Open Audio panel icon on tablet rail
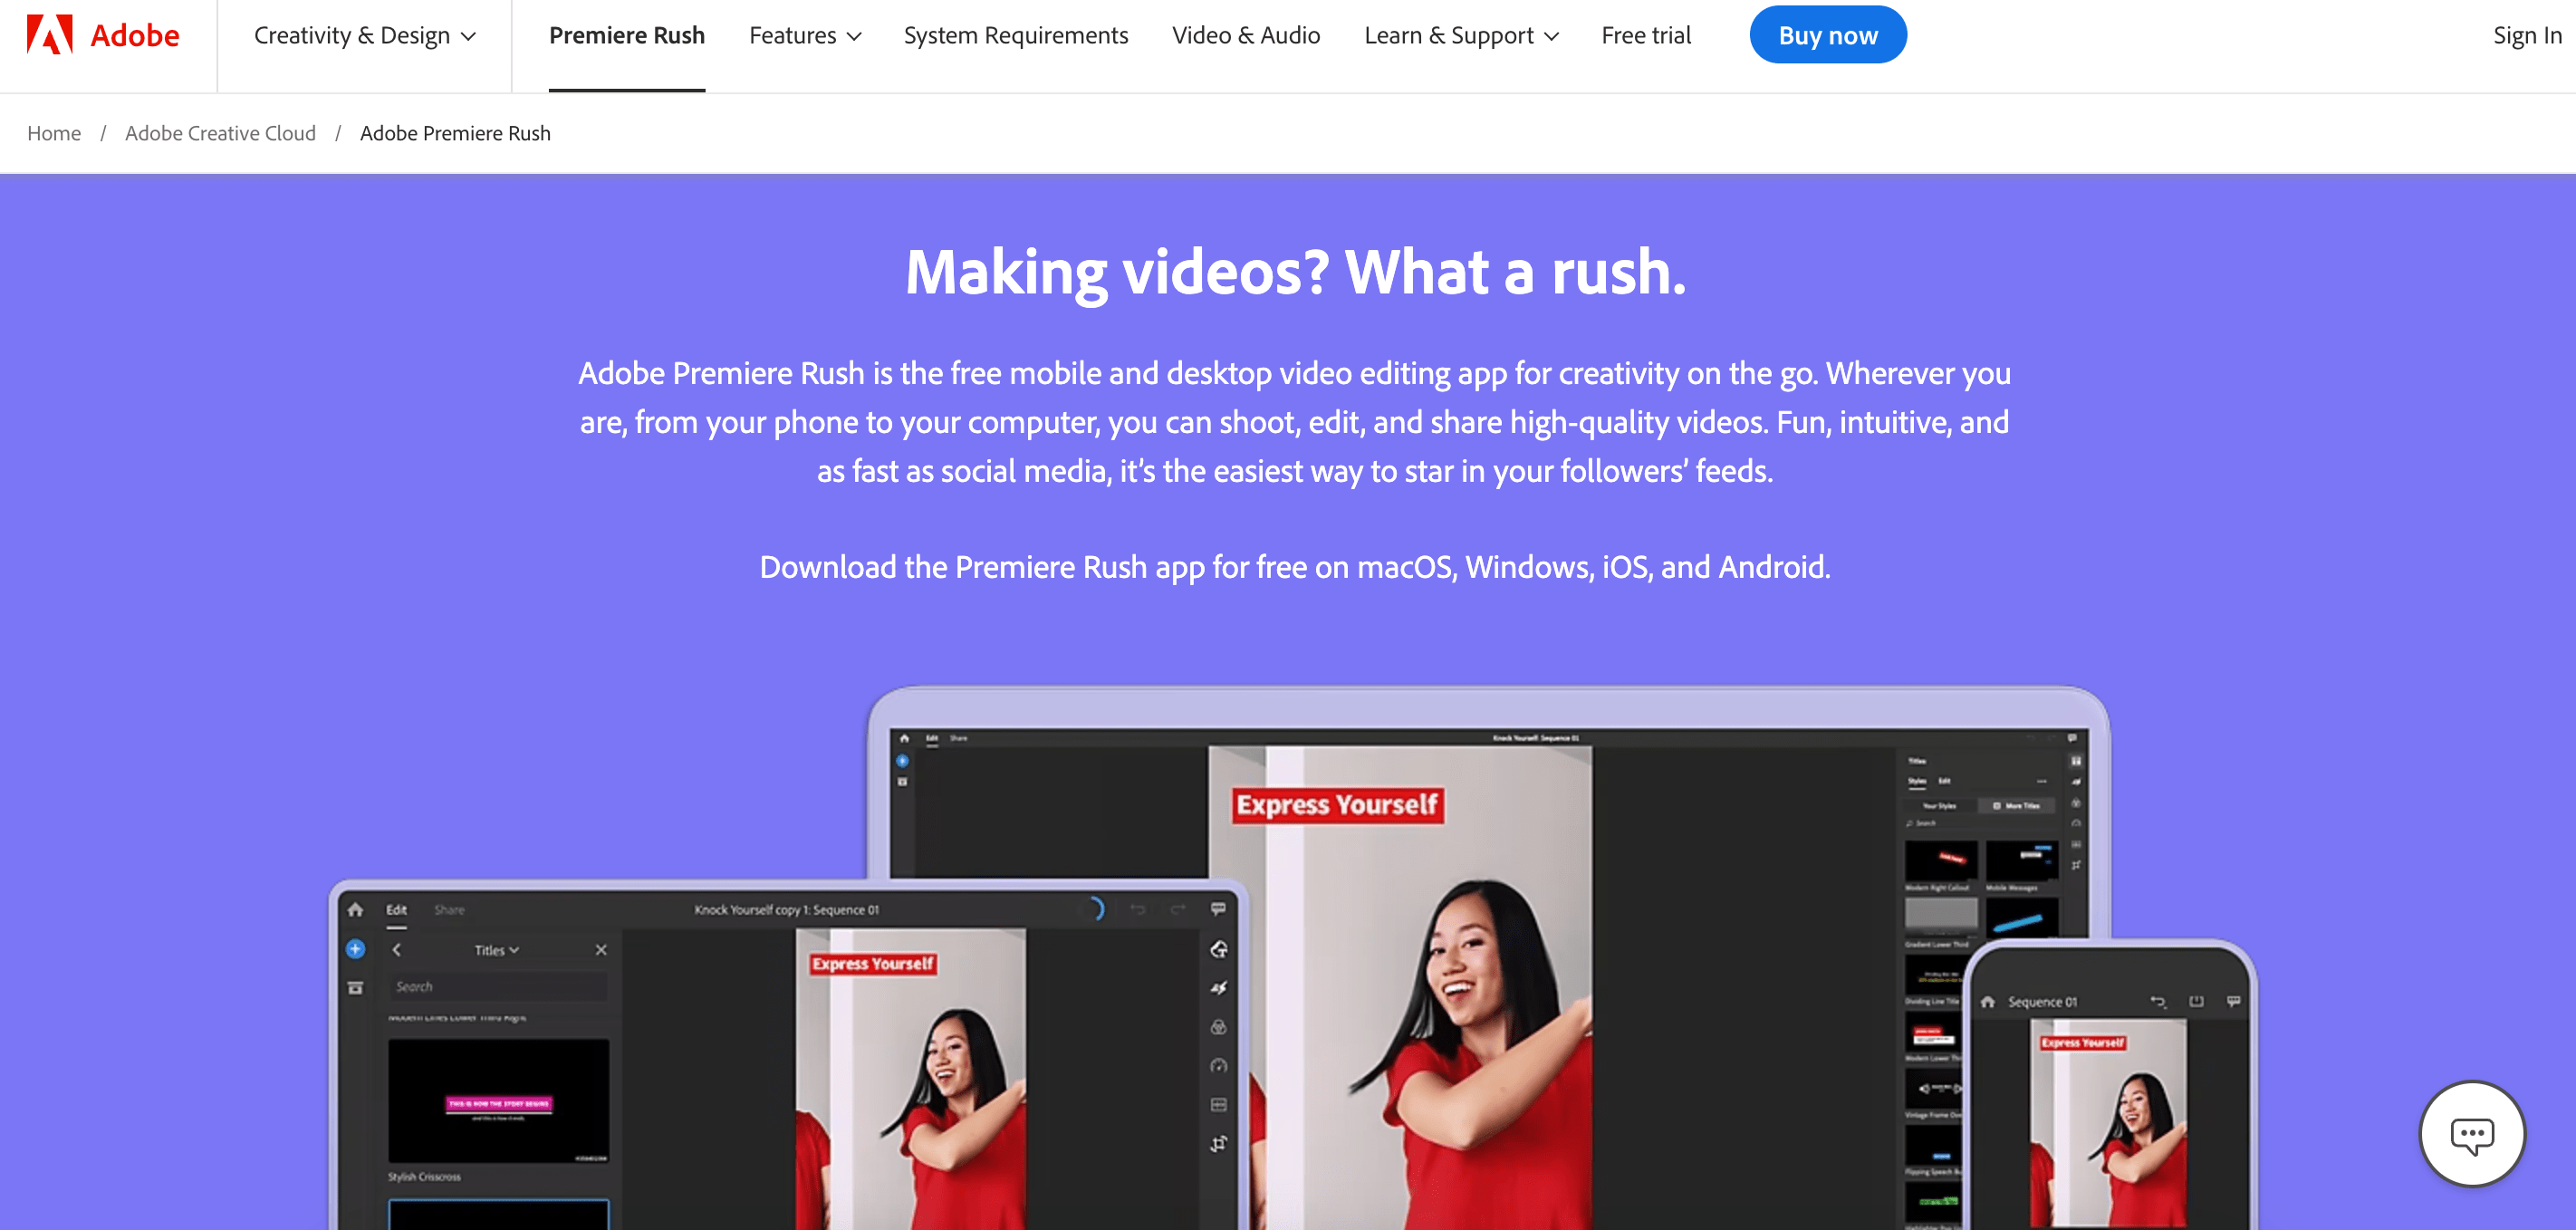The width and height of the screenshot is (2576, 1230). point(1219,1105)
